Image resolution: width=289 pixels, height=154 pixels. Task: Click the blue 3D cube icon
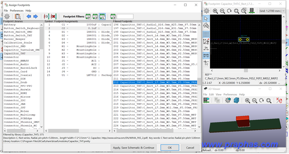(236, 101)
